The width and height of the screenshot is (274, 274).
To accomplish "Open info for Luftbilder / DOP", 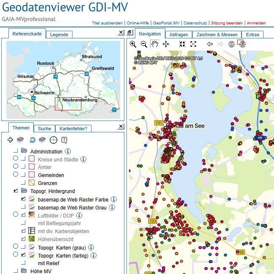I will 79,215.
